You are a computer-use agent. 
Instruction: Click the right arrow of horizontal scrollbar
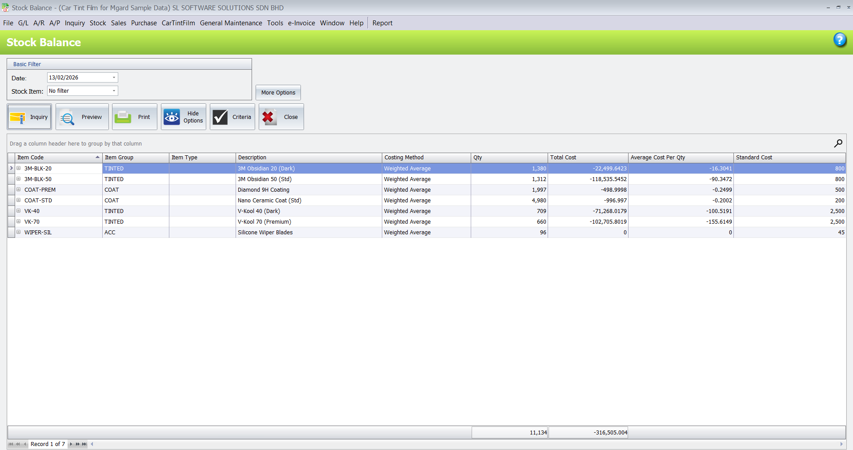841,444
